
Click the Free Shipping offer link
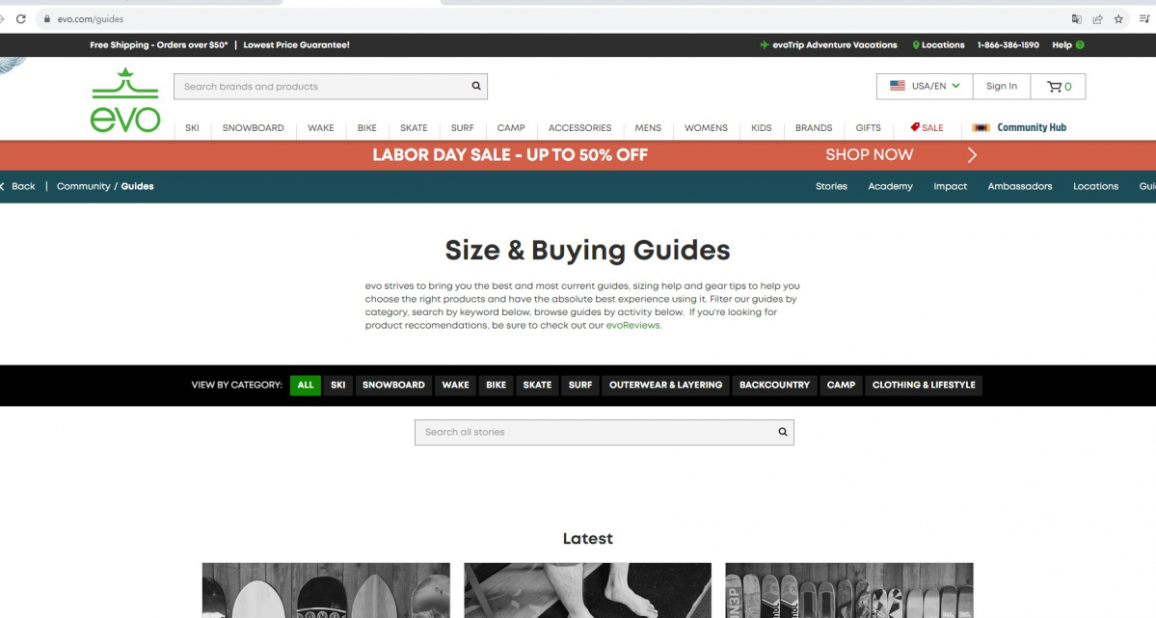tap(158, 45)
